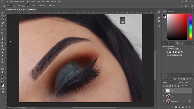This screenshot has height=109, width=194.
Task: Add a Vibrance adjustment
Action: coord(181,49)
